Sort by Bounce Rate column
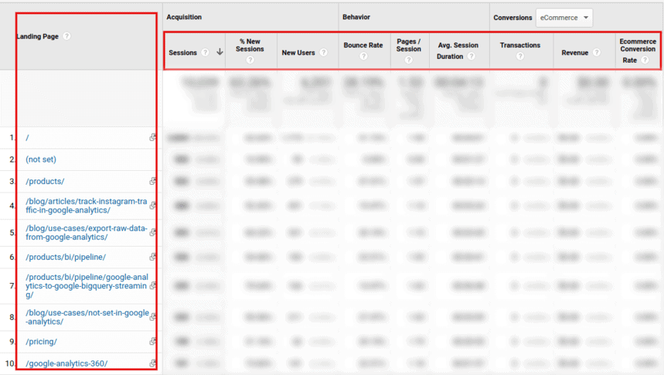 pyautogui.click(x=363, y=45)
